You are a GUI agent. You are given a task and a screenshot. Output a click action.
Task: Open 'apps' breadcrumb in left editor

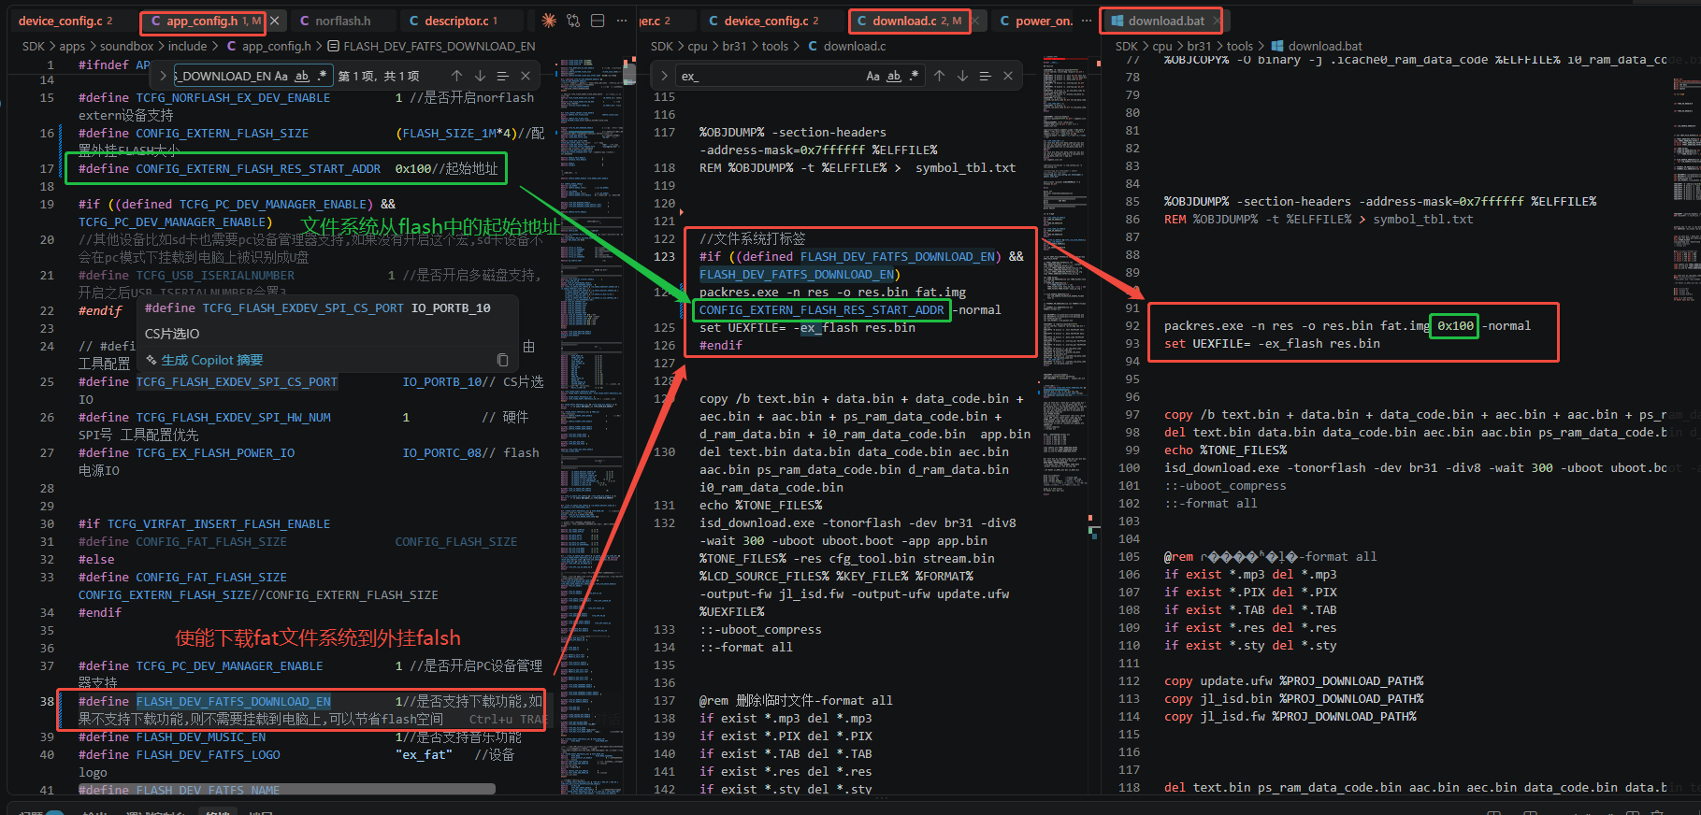pyautogui.click(x=72, y=46)
